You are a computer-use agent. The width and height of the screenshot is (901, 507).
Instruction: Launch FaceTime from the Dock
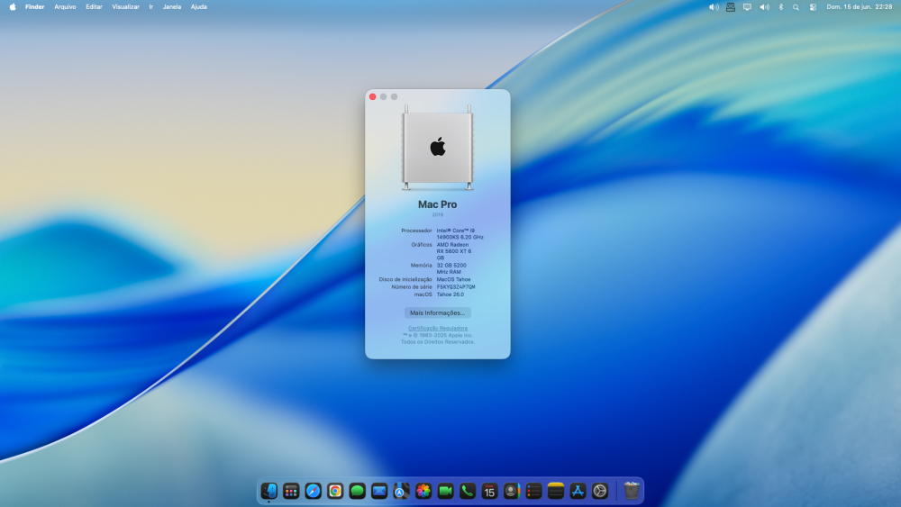pos(445,491)
